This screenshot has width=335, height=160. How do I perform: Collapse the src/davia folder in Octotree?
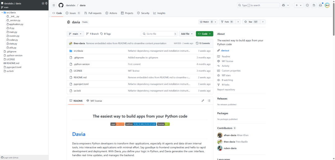point(2,13)
